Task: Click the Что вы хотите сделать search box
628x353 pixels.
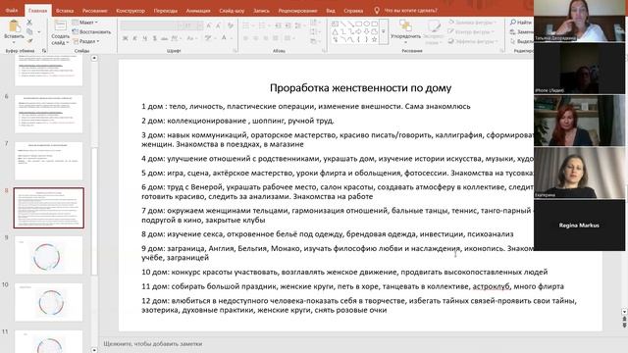Action: point(410,11)
